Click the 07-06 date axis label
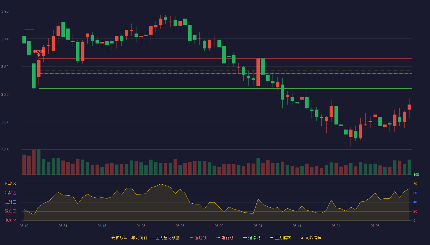The image size is (430, 245). [x=375, y=226]
